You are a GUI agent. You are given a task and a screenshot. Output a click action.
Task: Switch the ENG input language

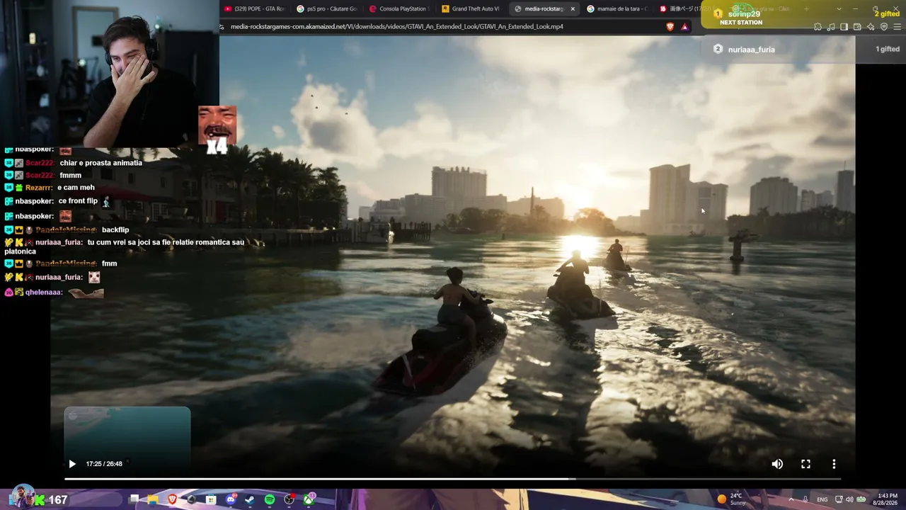click(822, 499)
